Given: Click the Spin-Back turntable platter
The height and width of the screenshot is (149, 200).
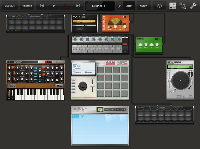Looking at the screenshot, I should 180,80.
